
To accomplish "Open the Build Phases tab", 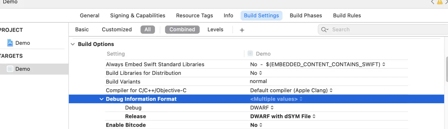I will pos(306,16).
